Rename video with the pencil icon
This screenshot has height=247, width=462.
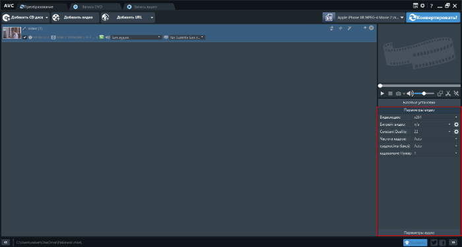[x=24, y=28]
